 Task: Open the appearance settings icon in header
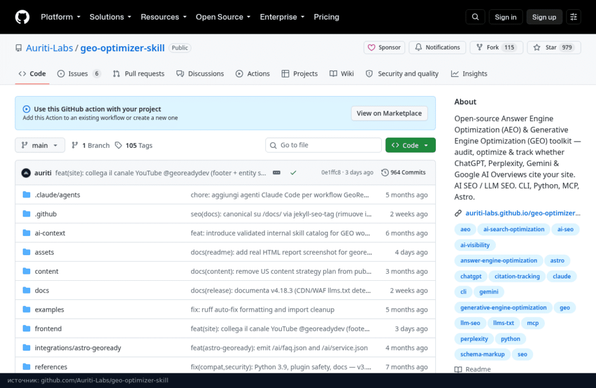click(x=573, y=17)
